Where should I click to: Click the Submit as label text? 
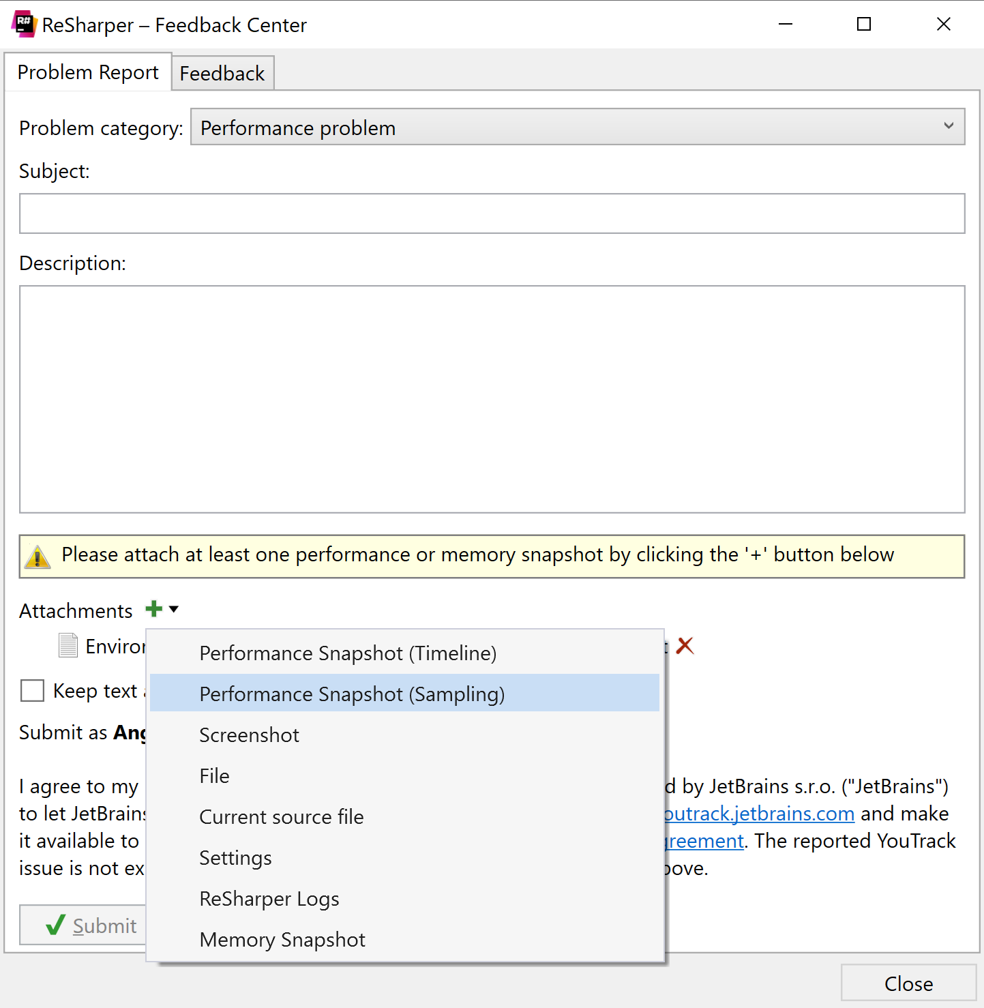tap(63, 732)
